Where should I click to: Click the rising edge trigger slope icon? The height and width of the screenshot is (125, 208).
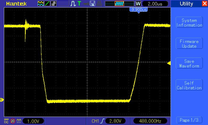(x=102, y=121)
